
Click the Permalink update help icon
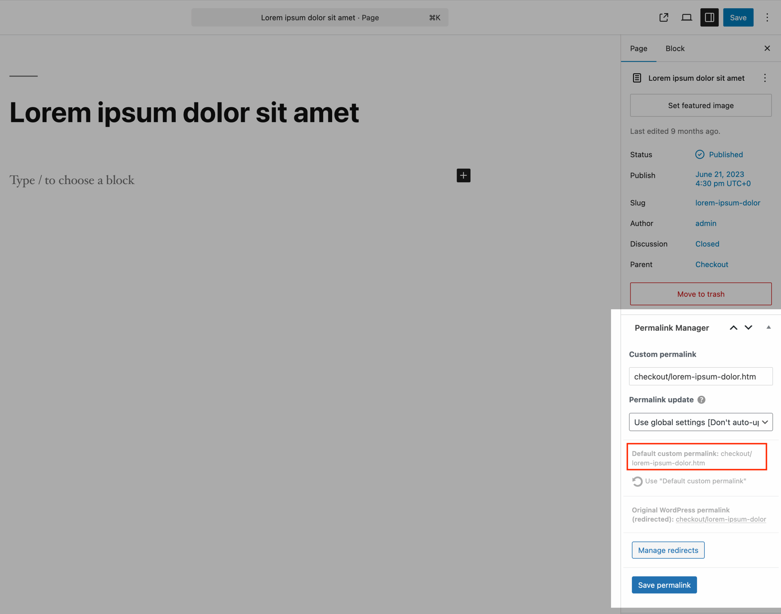click(x=701, y=400)
